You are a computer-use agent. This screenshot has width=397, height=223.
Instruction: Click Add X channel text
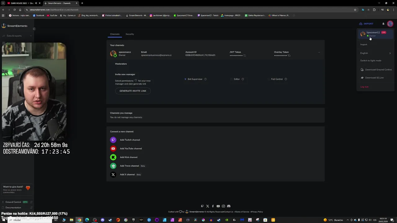pyautogui.click(x=127, y=174)
